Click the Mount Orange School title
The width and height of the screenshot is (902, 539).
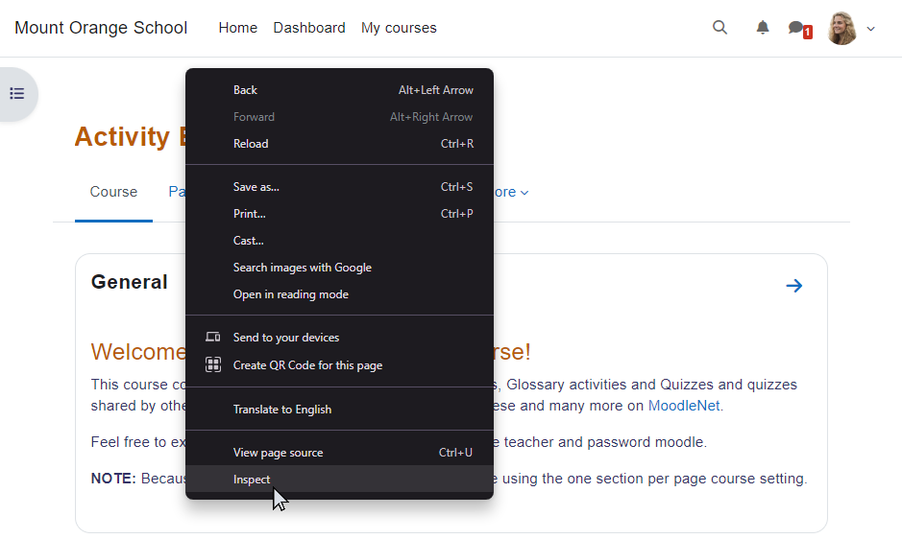click(x=101, y=28)
